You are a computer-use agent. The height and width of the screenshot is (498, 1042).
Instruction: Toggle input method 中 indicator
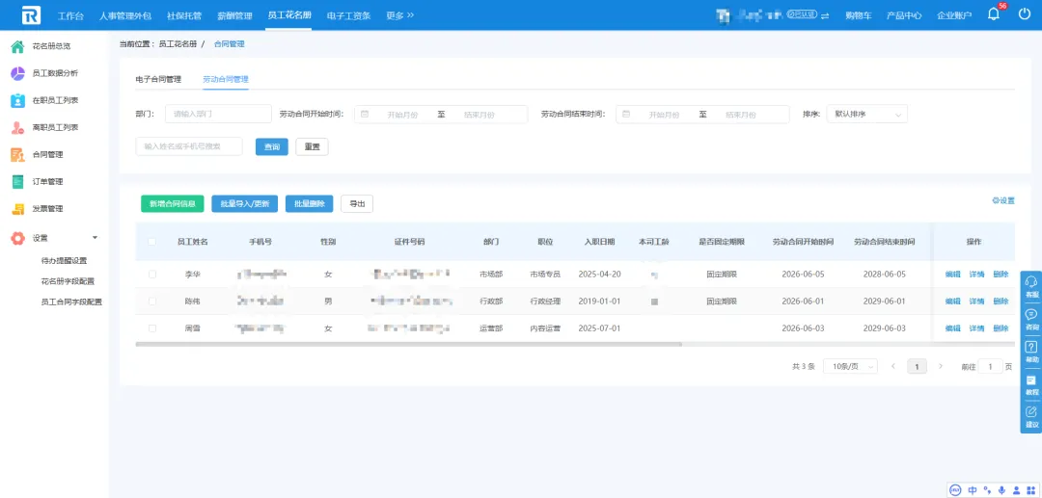(973, 490)
